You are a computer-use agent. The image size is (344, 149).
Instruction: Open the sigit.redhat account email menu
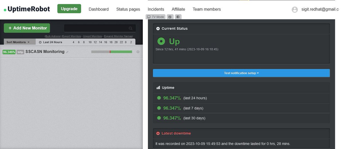320,9
